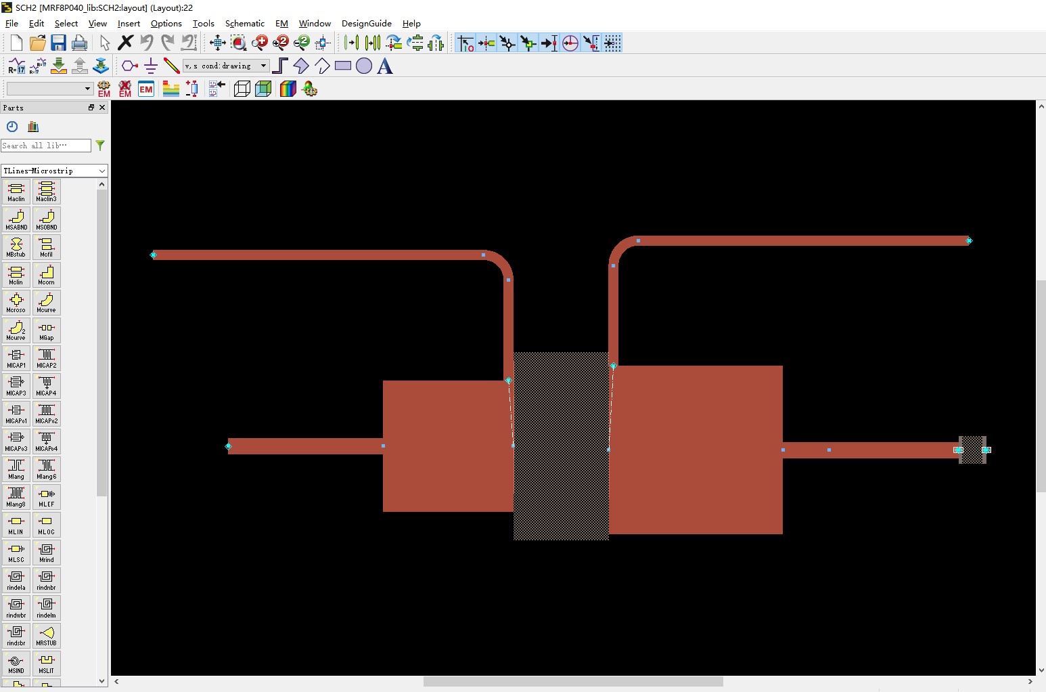The image size is (1046, 692).
Task: Select the insert path tool
Action: [280, 66]
